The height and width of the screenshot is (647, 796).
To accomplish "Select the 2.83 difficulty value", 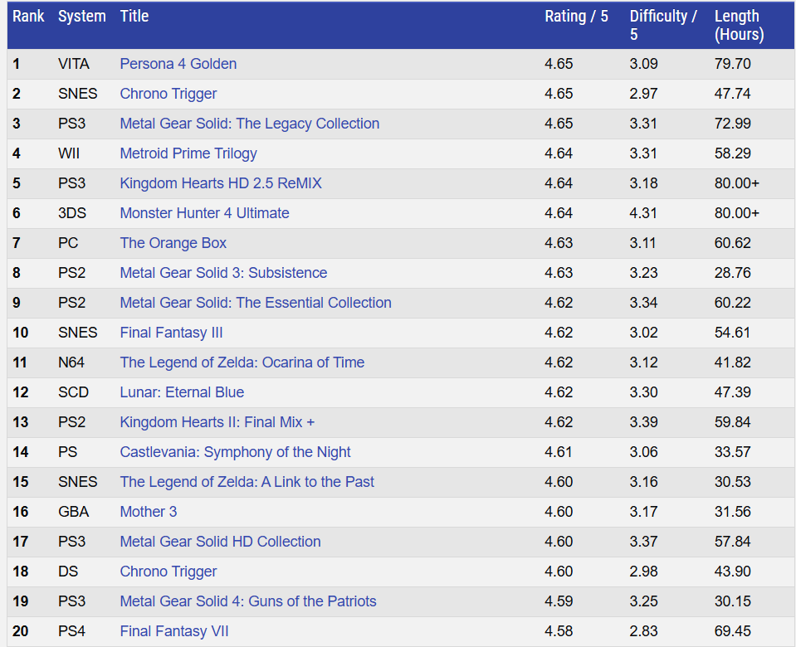I will pyautogui.click(x=644, y=632).
